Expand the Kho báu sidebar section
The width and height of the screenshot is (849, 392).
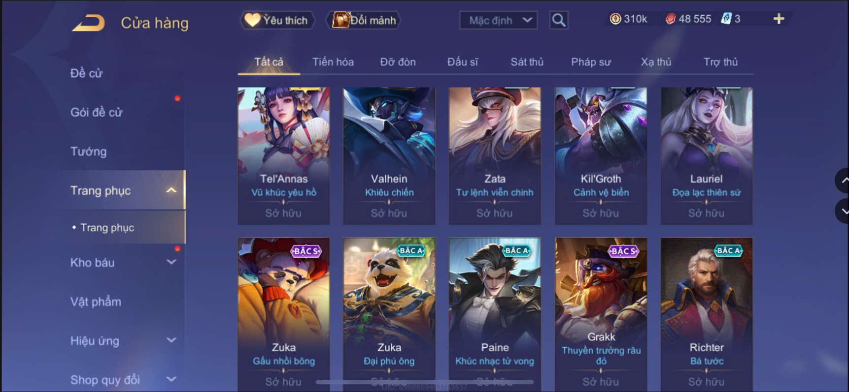171,262
